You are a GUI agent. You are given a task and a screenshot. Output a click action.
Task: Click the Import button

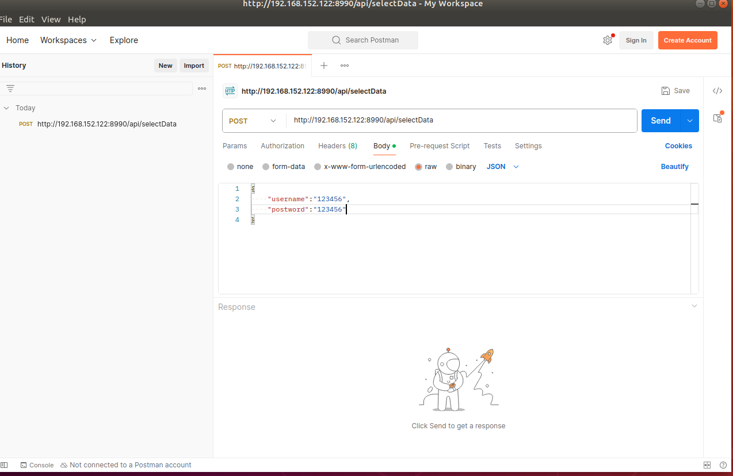(194, 66)
